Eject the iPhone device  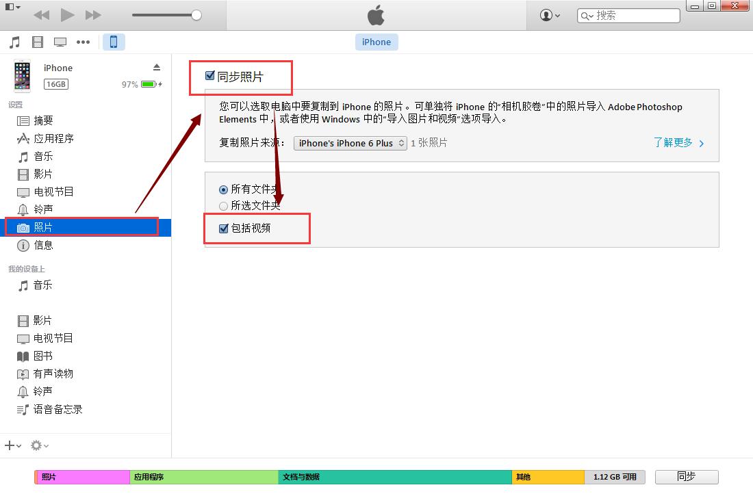[157, 67]
